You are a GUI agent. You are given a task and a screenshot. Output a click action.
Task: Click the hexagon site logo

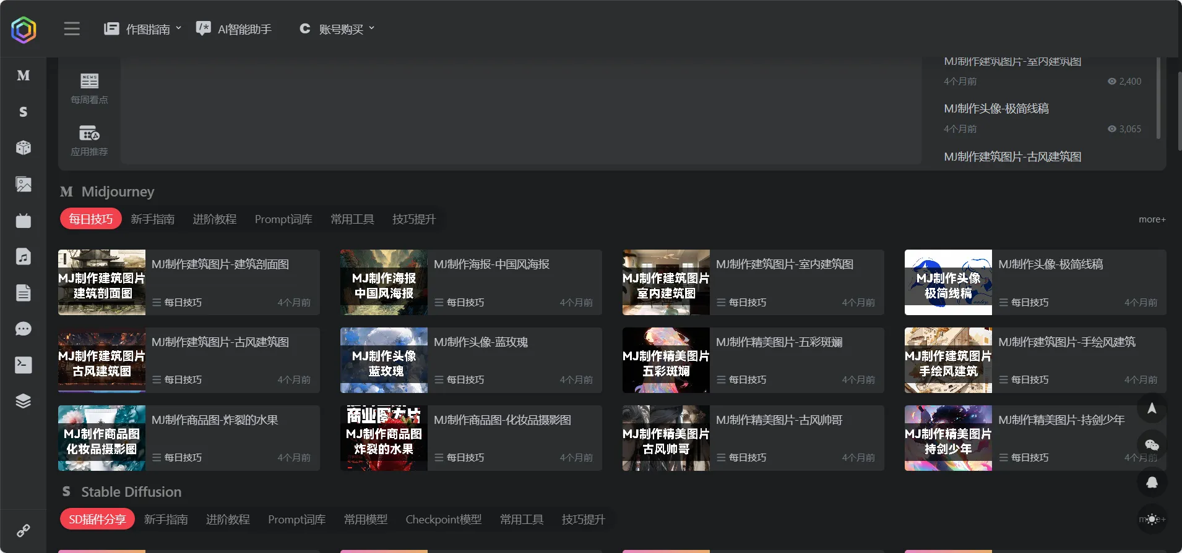(24, 29)
